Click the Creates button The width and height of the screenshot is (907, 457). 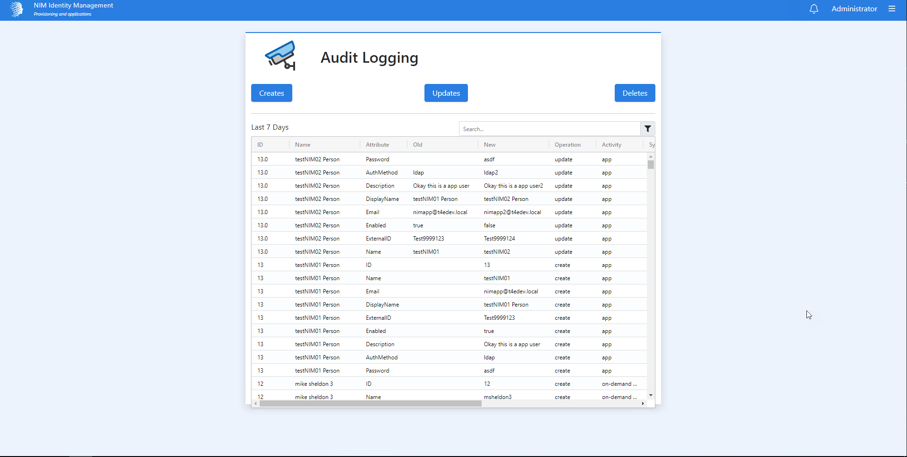click(x=271, y=93)
